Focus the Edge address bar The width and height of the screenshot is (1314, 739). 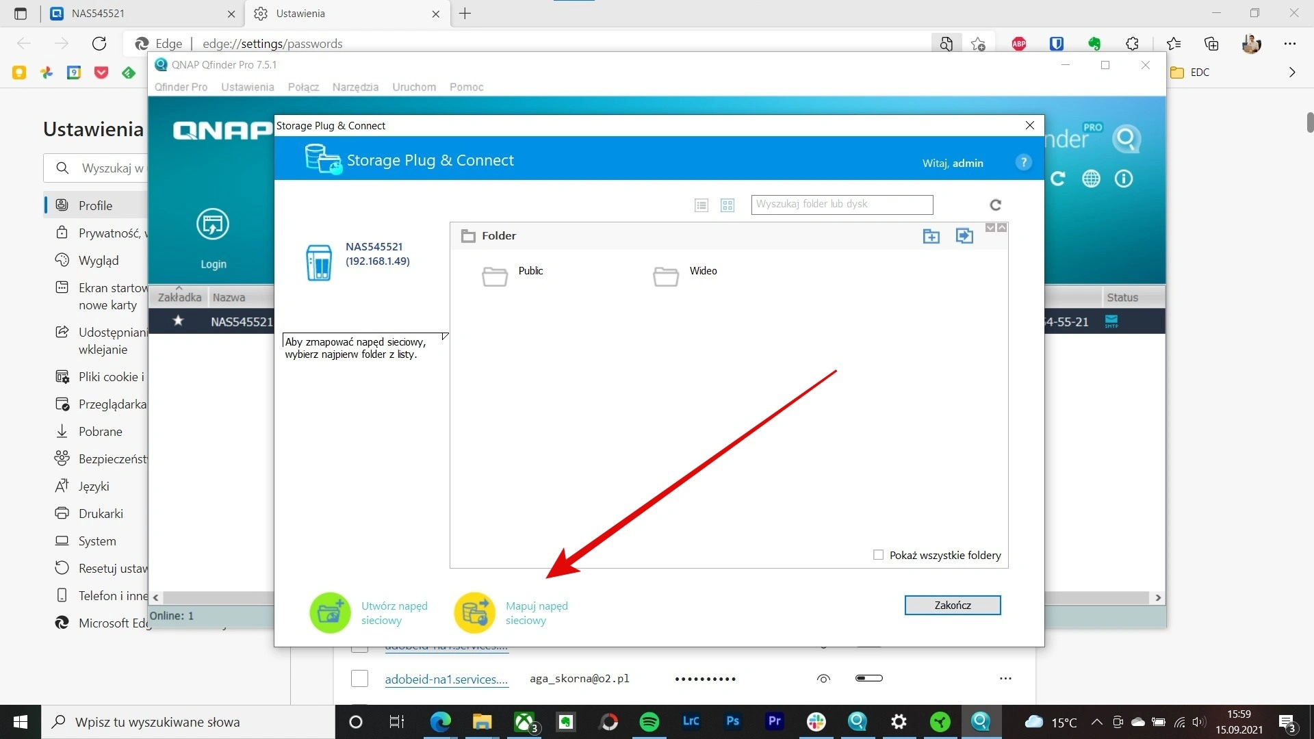point(527,44)
